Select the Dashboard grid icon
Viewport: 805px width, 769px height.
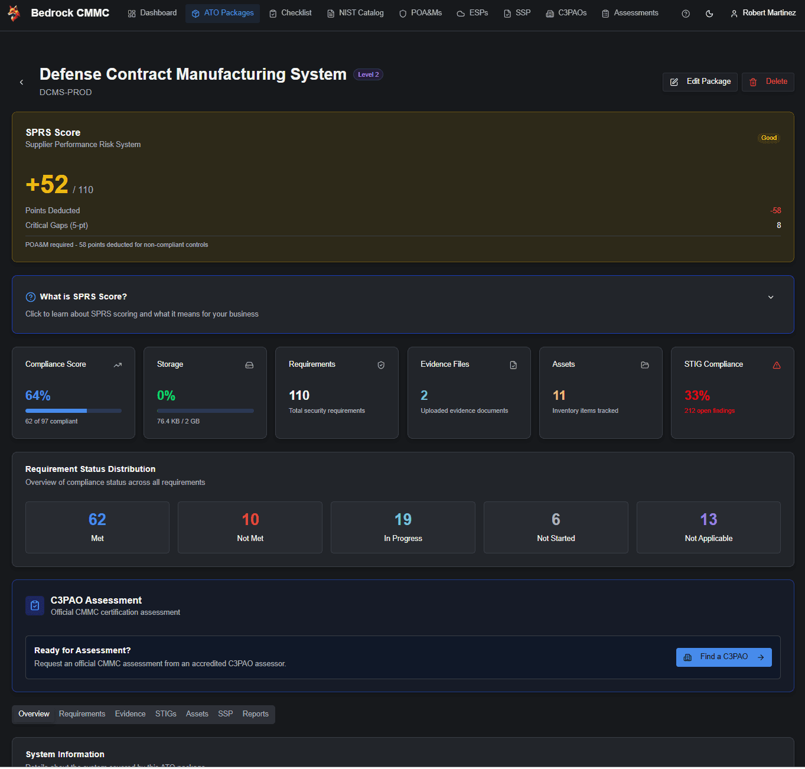(131, 12)
